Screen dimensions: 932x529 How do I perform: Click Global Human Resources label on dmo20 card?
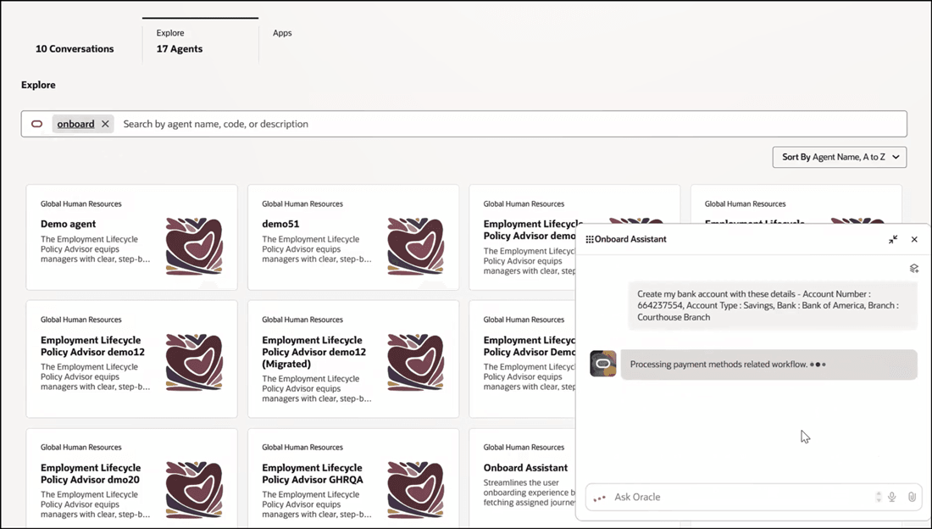point(80,447)
